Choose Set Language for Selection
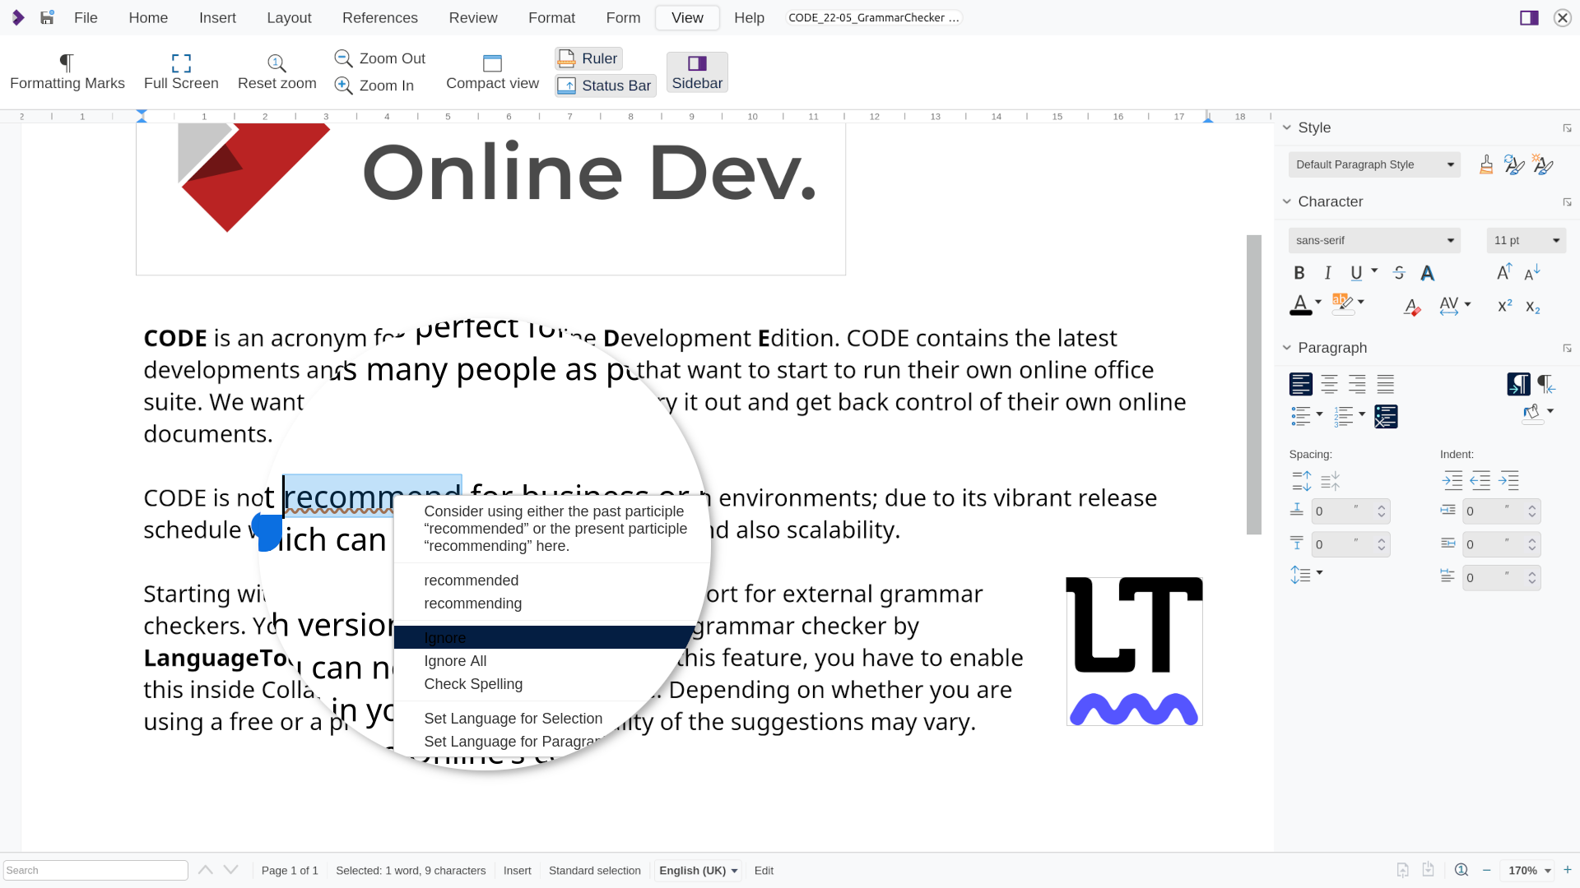 tap(513, 719)
